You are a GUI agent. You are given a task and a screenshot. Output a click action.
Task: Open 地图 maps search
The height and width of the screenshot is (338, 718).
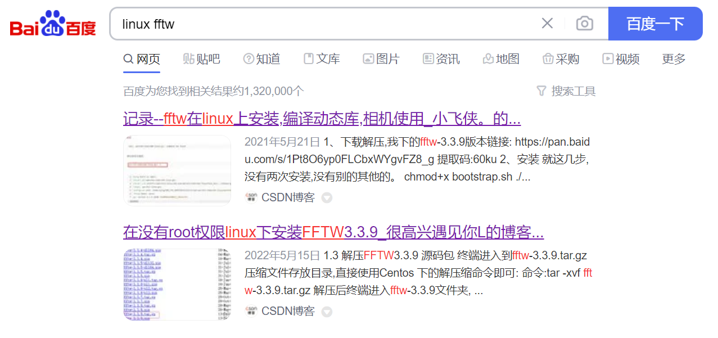click(500, 58)
